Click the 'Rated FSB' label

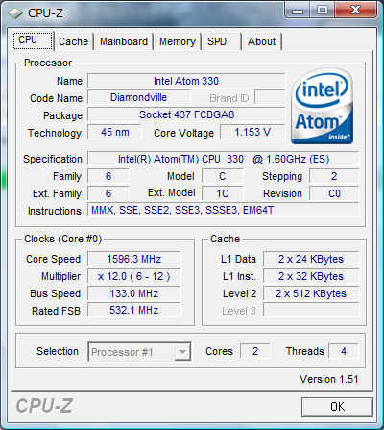[x=56, y=311]
